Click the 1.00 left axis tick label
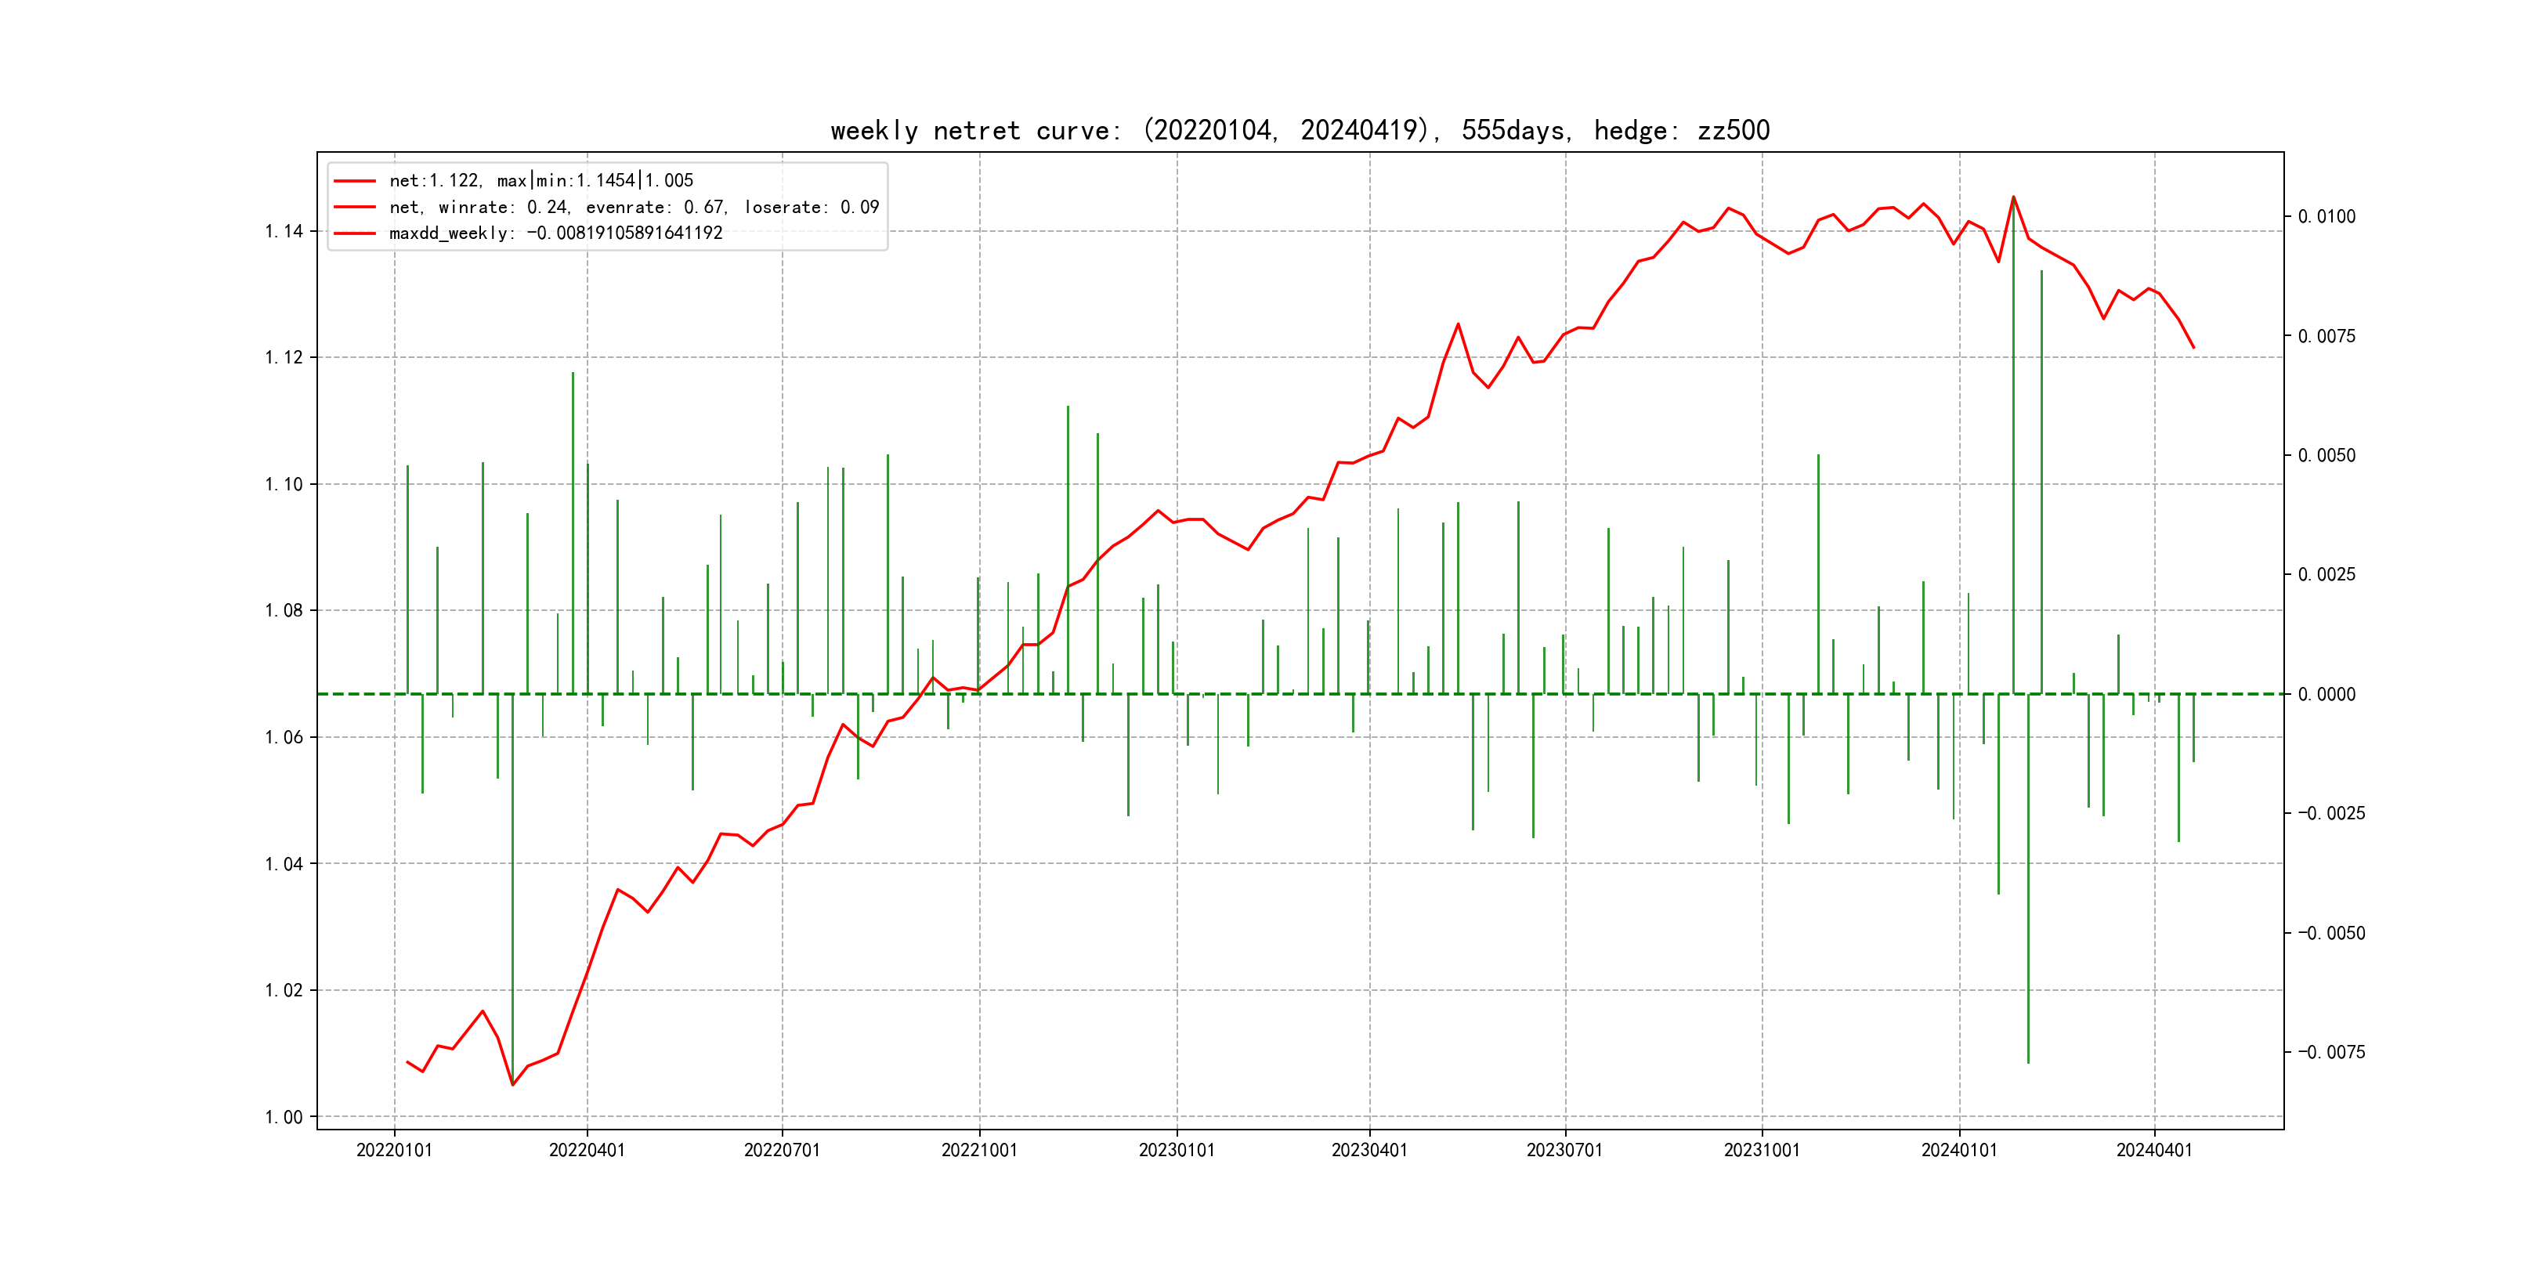The height and width of the screenshot is (1269, 2538). point(284,1117)
